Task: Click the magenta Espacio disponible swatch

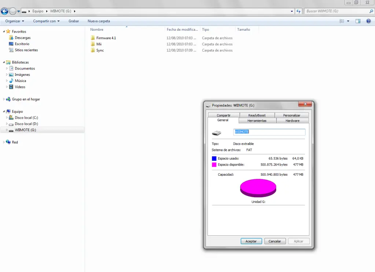Action: (214, 164)
